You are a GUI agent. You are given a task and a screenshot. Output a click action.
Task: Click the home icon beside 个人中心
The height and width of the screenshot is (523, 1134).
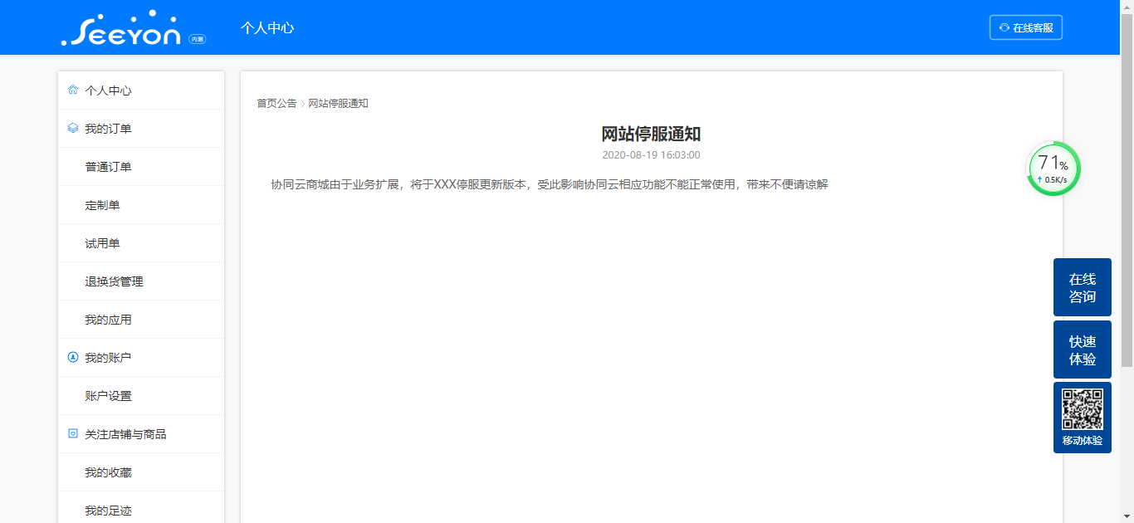[73, 90]
